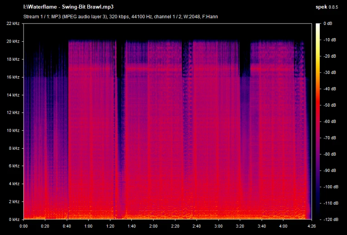This screenshot has height=235, width=347.
Task: Click the '0:40' time axis label
Action: [67, 226]
